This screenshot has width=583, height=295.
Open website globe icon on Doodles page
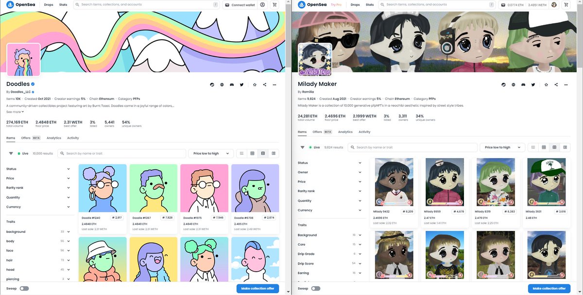tap(222, 84)
